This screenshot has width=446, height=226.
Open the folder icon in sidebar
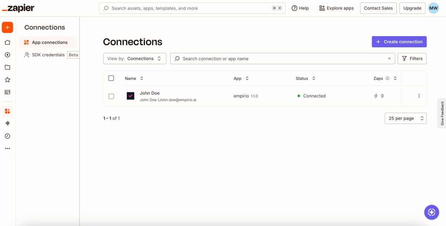pyautogui.click(x=7, y=67)
